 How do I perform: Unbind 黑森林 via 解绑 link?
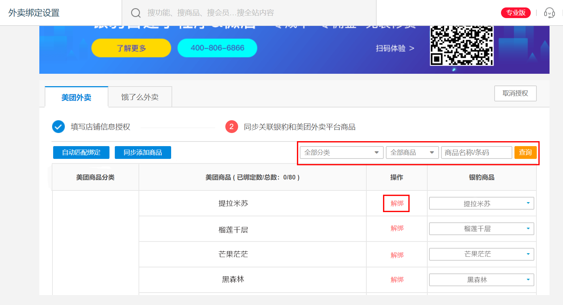click(x=397, y=280)
